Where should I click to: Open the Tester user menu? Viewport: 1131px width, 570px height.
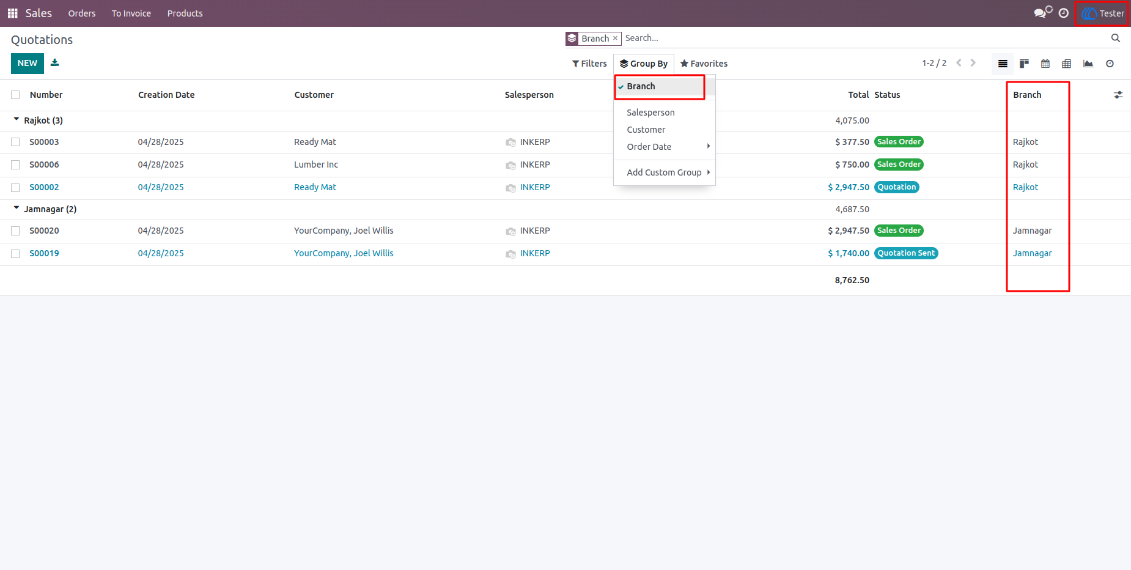[x=1103, y=13]
